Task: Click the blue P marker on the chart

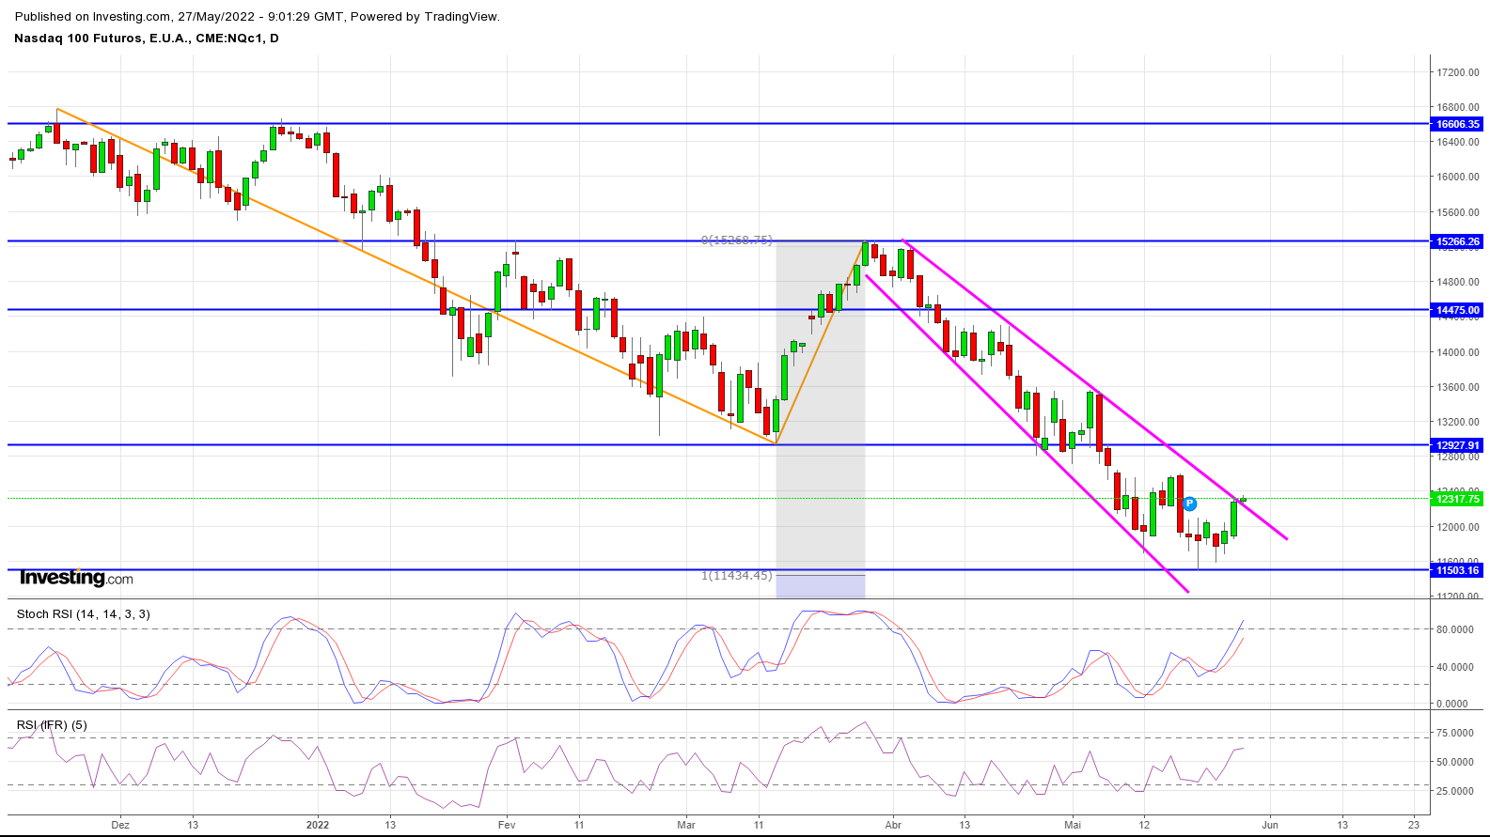Action: pyautogui.click(x=1189, y=504)
